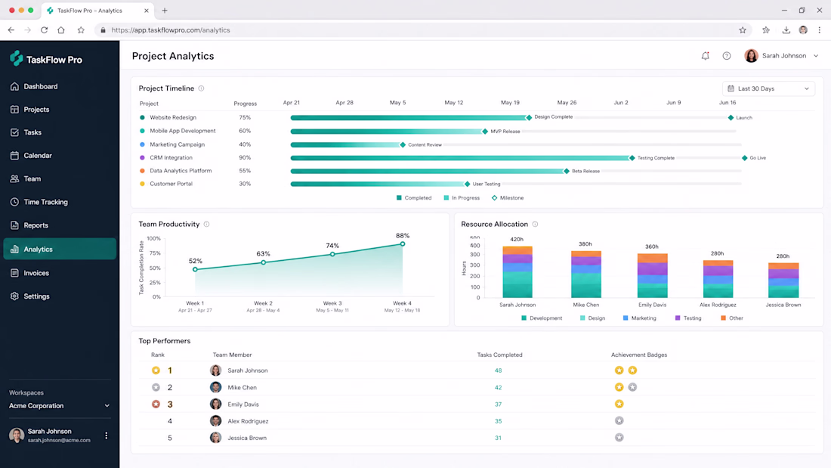This screenshot has width=831, height=468.
Task: Go back in the browser
Action: coord(11,30)
